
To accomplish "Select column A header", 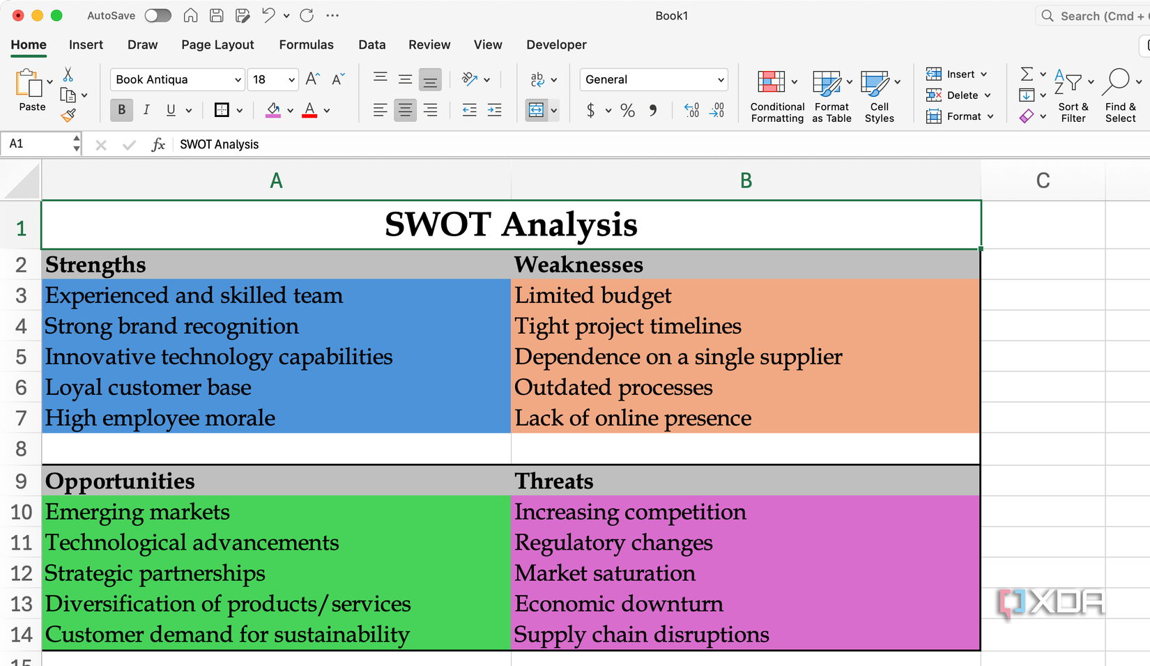I will point(276,180).
